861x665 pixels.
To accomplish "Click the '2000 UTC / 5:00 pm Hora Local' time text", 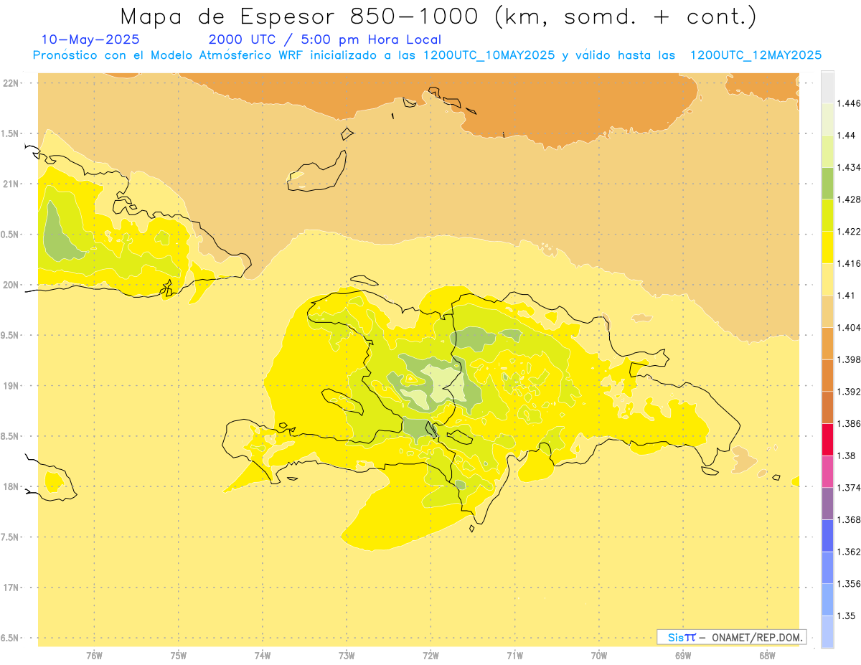I will [x=325, y=39].
